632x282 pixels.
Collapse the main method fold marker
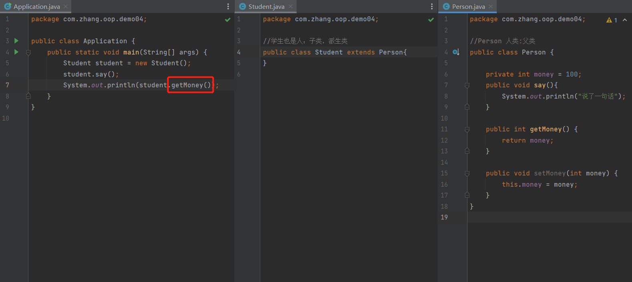click(x=28, y=52)
